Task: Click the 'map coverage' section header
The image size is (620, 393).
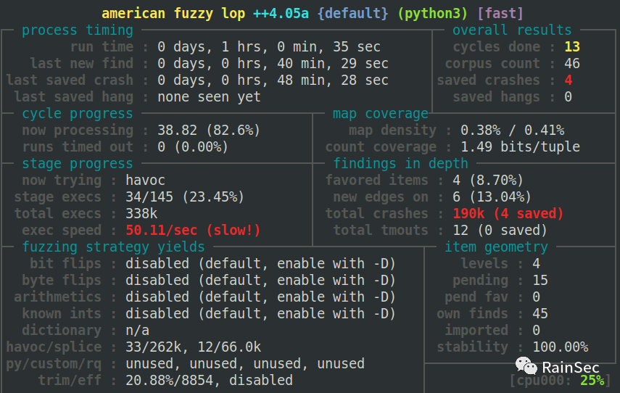Action: coord(381,113)
